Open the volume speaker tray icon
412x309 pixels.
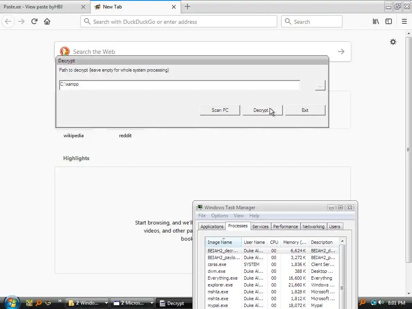click(x=381, y=303)
